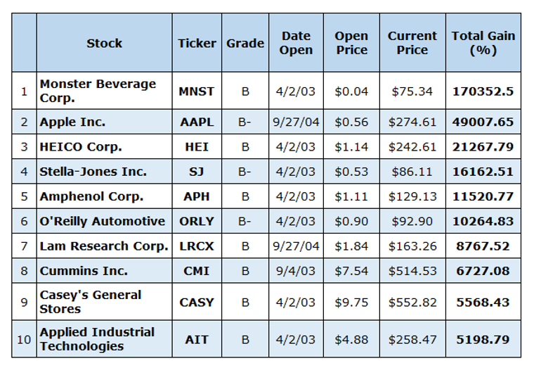Image resolution: width=534 pixels, height=368 pixels.
Task: Select the O'Reilly Automotive row name
Action: coord(103,221)
